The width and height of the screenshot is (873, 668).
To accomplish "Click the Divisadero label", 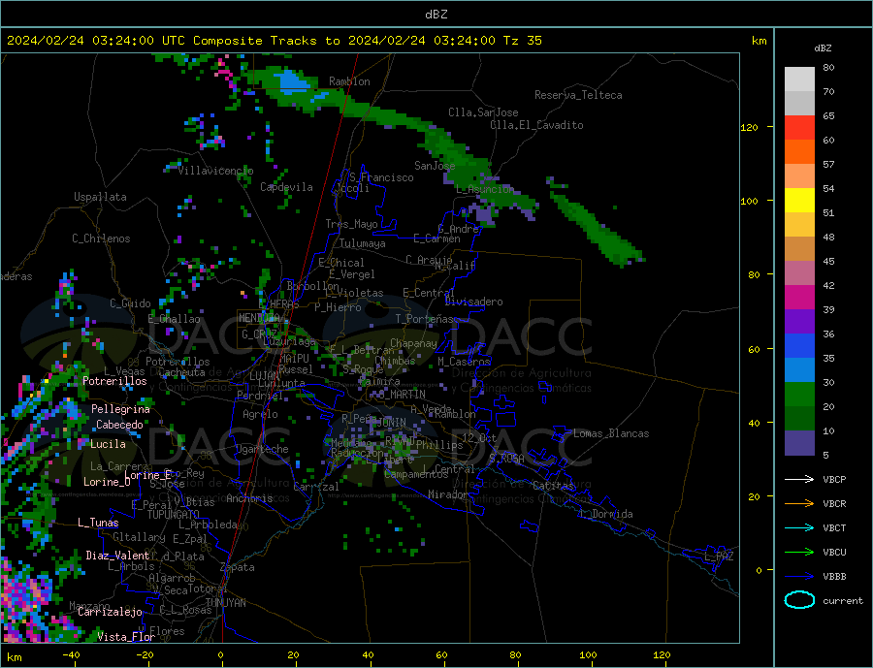I will (473, 302).
